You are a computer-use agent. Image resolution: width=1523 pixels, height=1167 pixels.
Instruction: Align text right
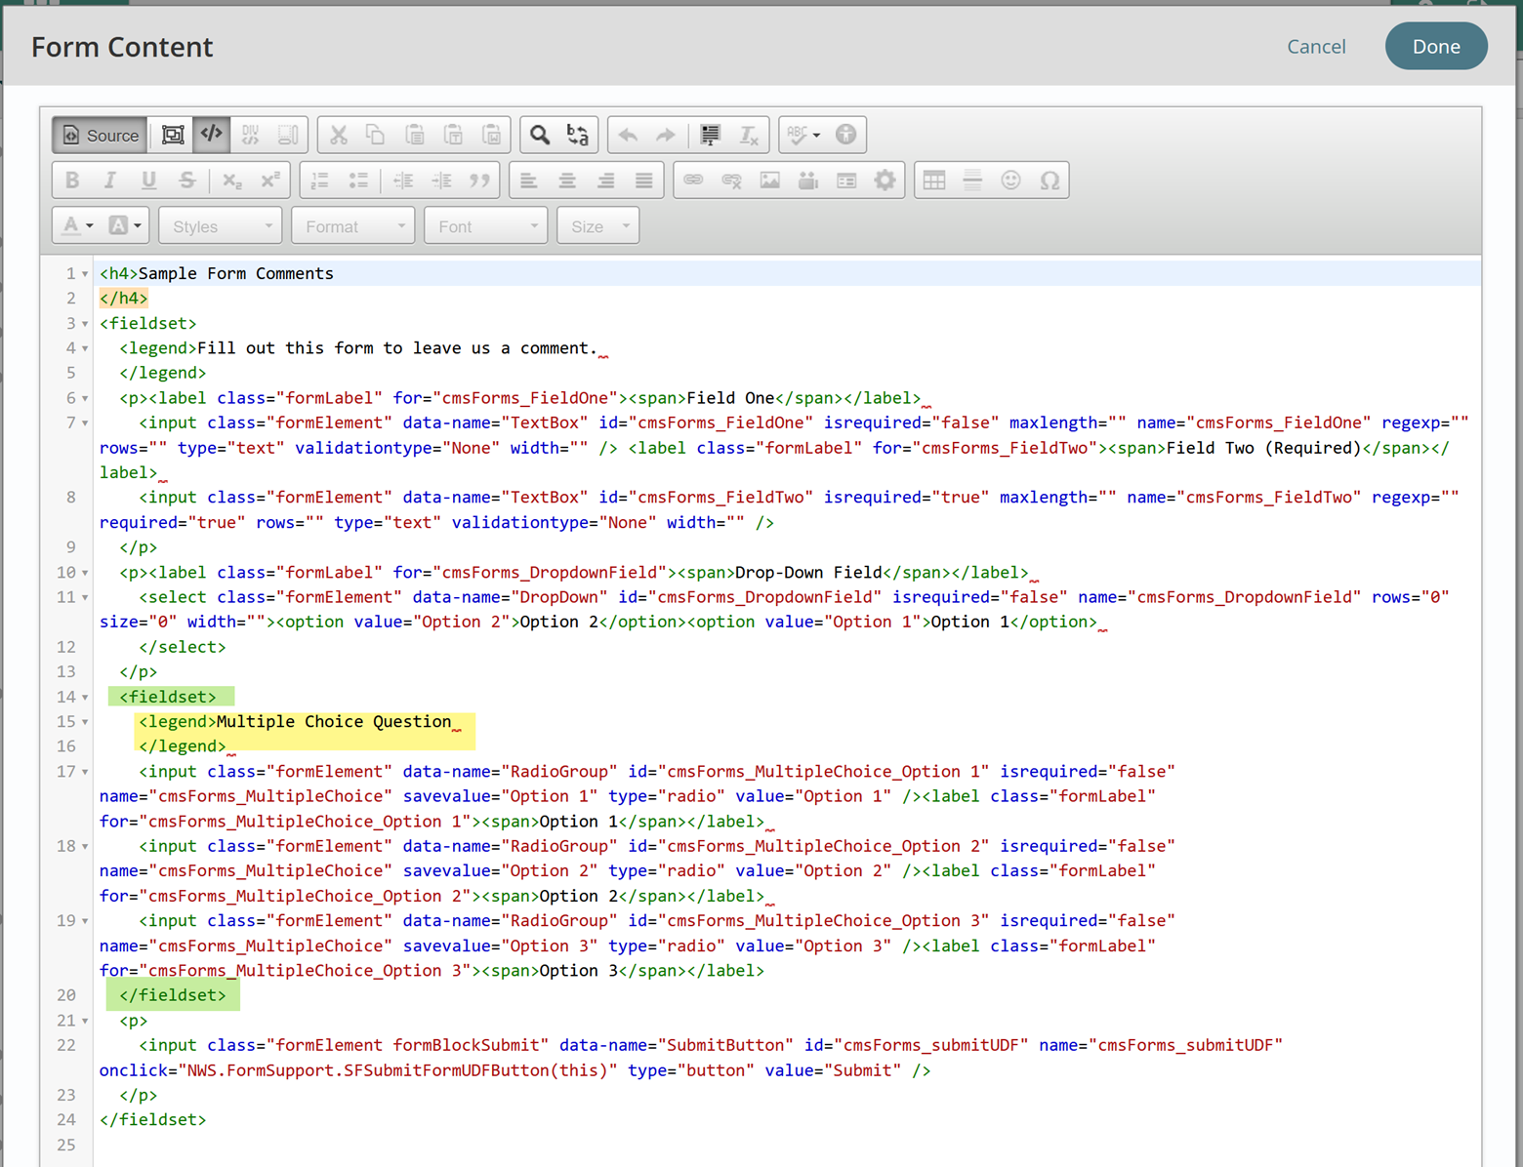[x=605, y=181]
